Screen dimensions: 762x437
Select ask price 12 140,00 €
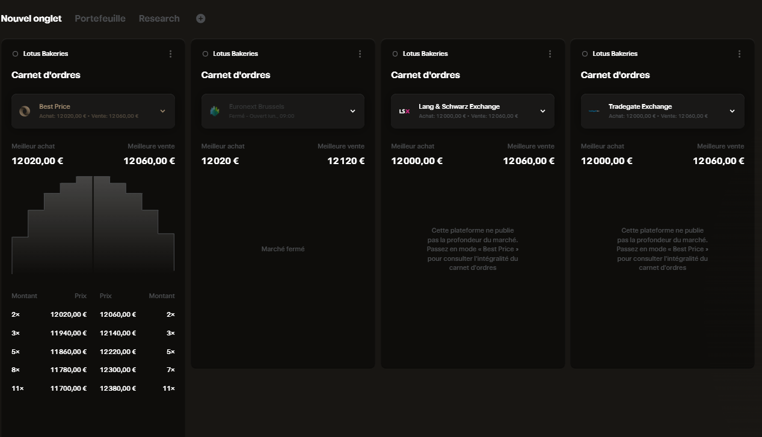click(x=118, y=333)
